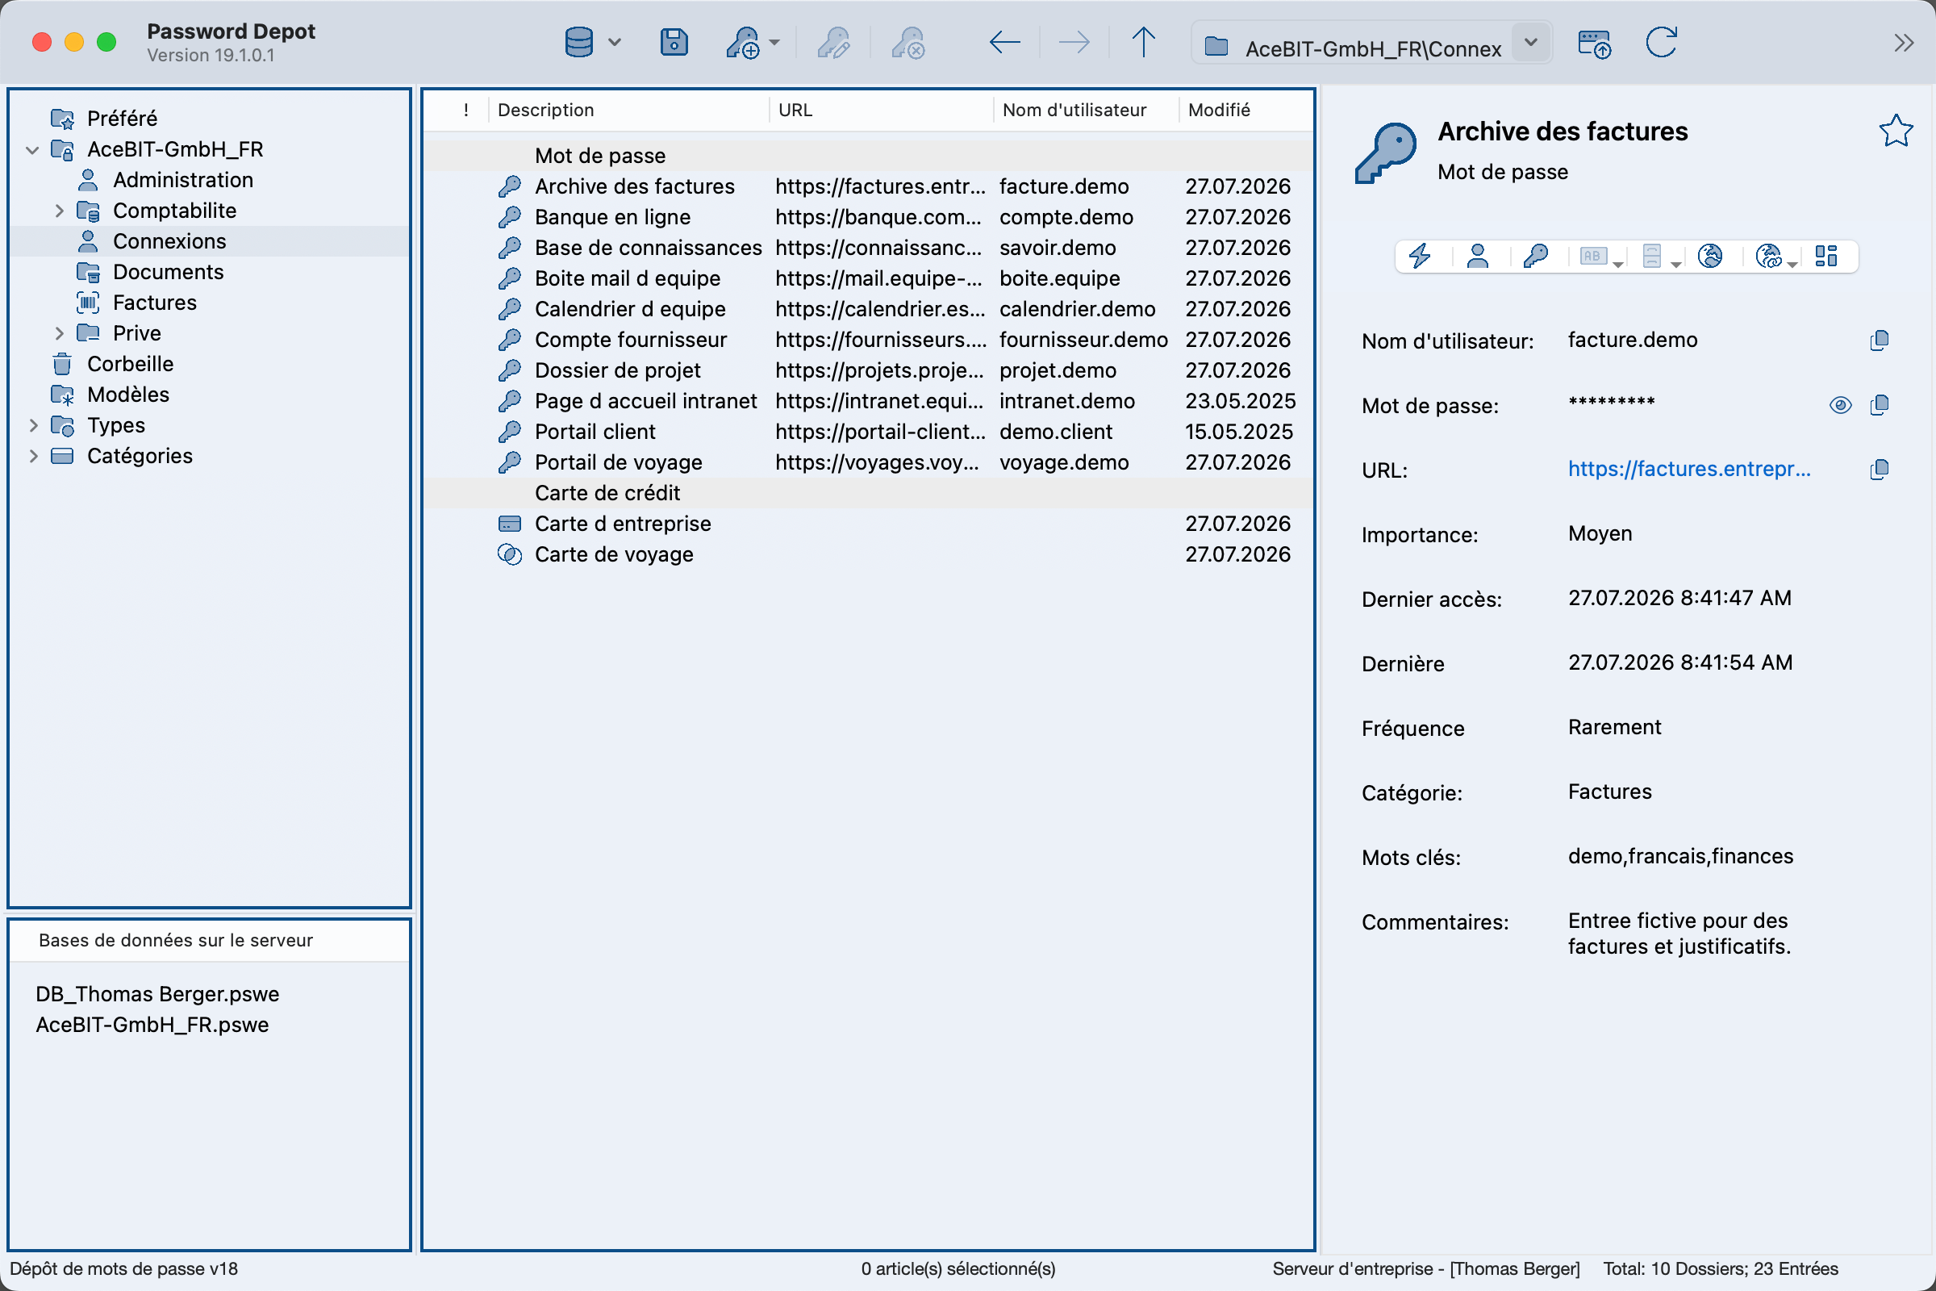Go up one folder level
The width and height of the screenshot is (1936, 1291).
pos(1143,42)
